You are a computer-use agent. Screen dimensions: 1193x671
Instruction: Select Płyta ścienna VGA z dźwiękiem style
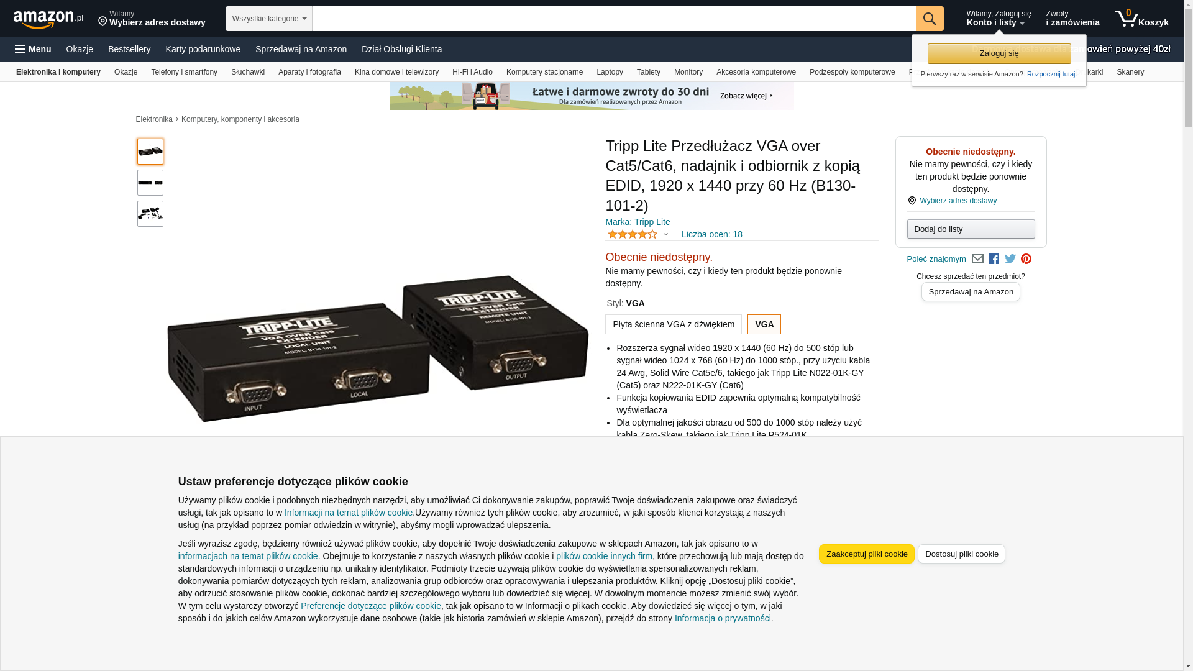point(674,324)
